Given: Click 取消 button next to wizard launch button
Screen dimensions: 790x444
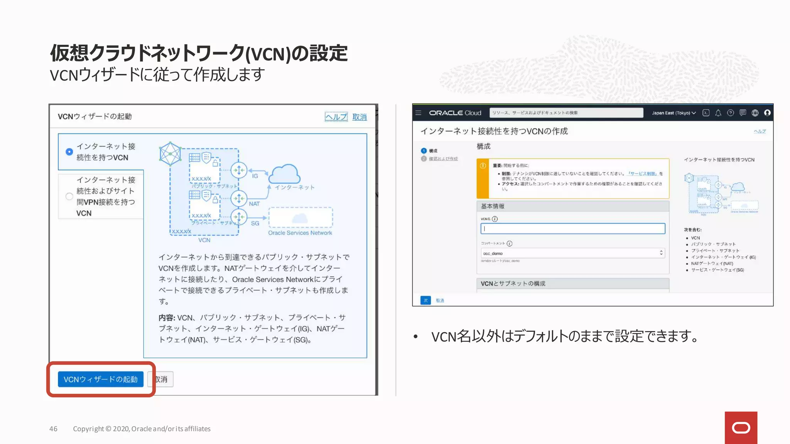Looking at the screenshot, I should coord(161,379).
